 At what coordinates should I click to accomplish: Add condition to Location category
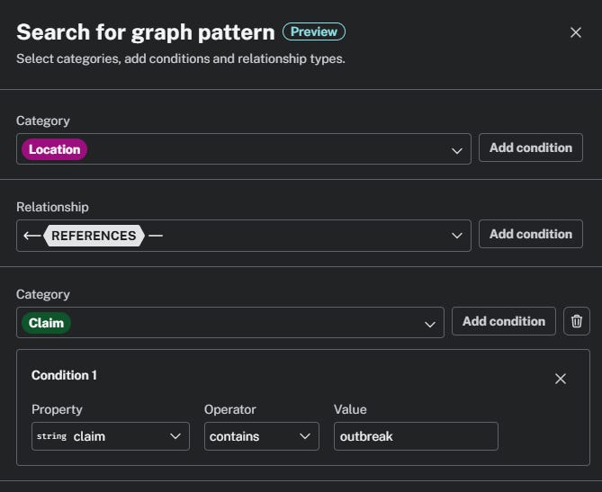531,148
